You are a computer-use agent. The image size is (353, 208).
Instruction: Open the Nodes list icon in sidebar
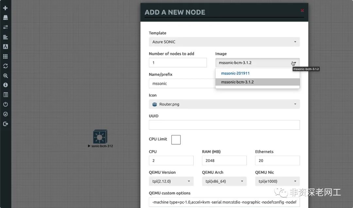click(6, 18)
